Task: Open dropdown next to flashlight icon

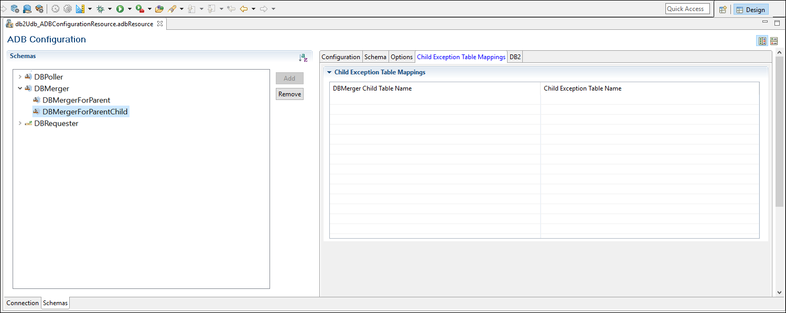Action: [x=181, y=9]
